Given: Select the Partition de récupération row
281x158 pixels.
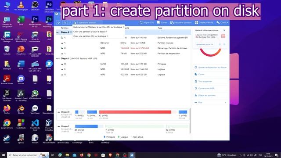Looking at the screenshot, I should click(x=123, y=54).
